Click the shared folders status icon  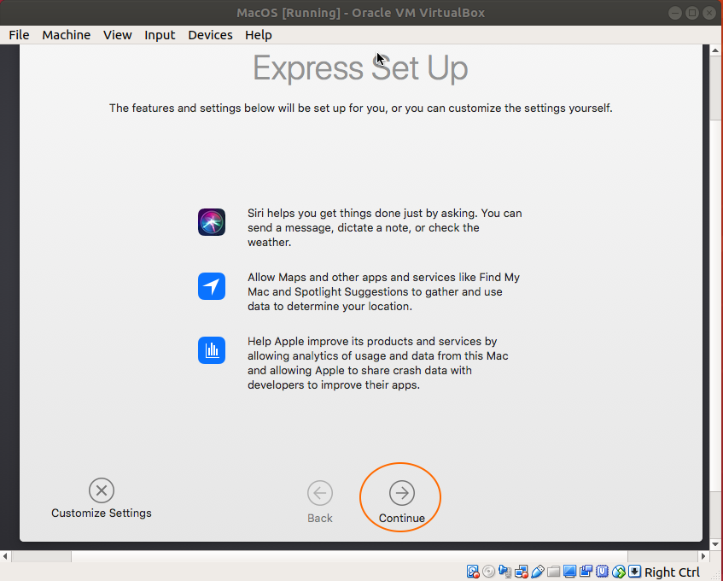(553, 572)
